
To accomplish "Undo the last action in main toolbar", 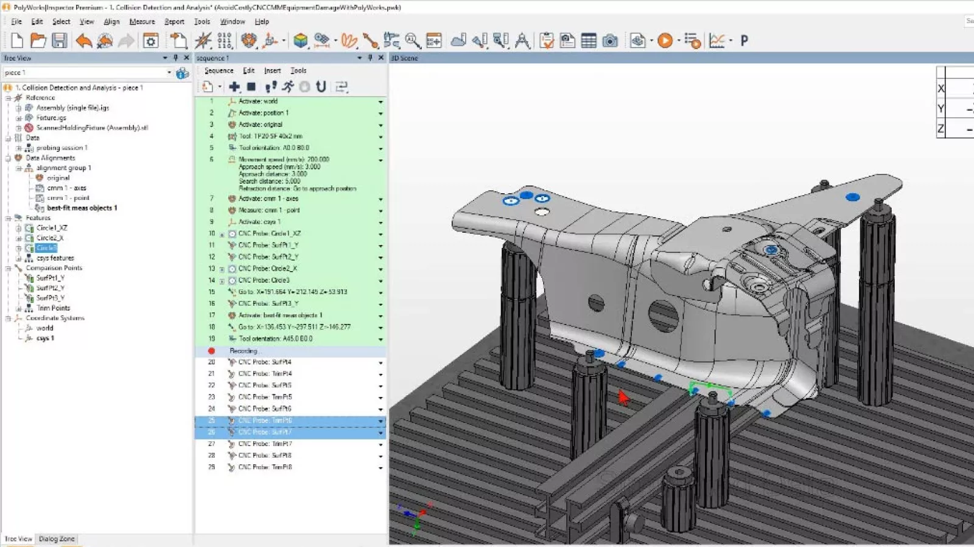I will pos(83,41).
